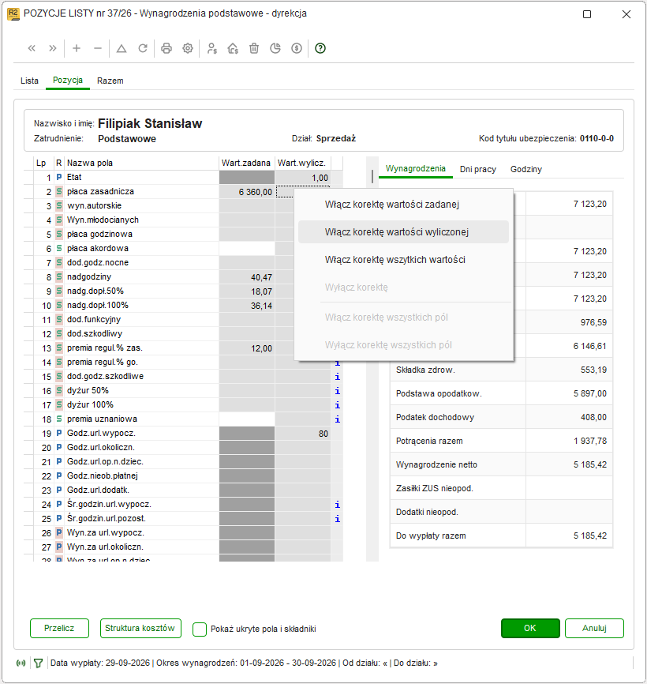Click the Podatek dochodowy value 408,00
Image resolution: width=647 pixels, height=684 pixels.
593,418
